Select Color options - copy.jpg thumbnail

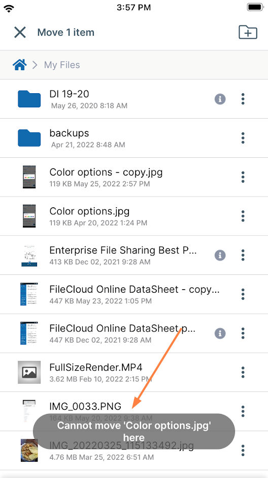(29, 177)
